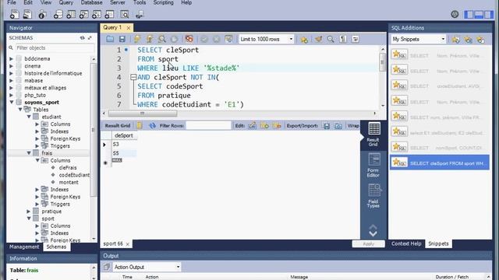
Task: Open the File menu
Action: click(x=12, y=2)
